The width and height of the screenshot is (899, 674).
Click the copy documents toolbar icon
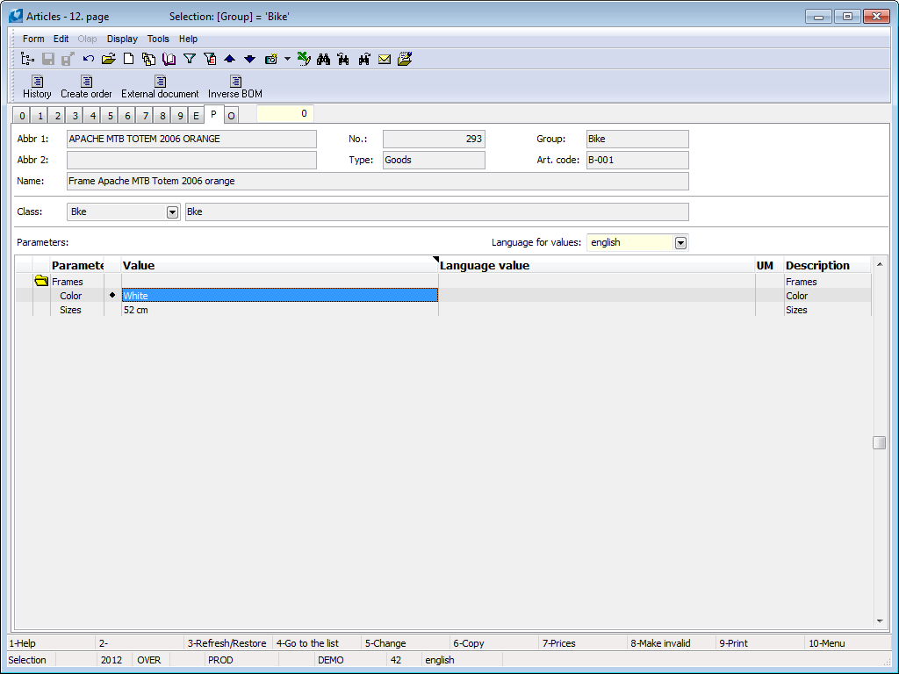148,59
